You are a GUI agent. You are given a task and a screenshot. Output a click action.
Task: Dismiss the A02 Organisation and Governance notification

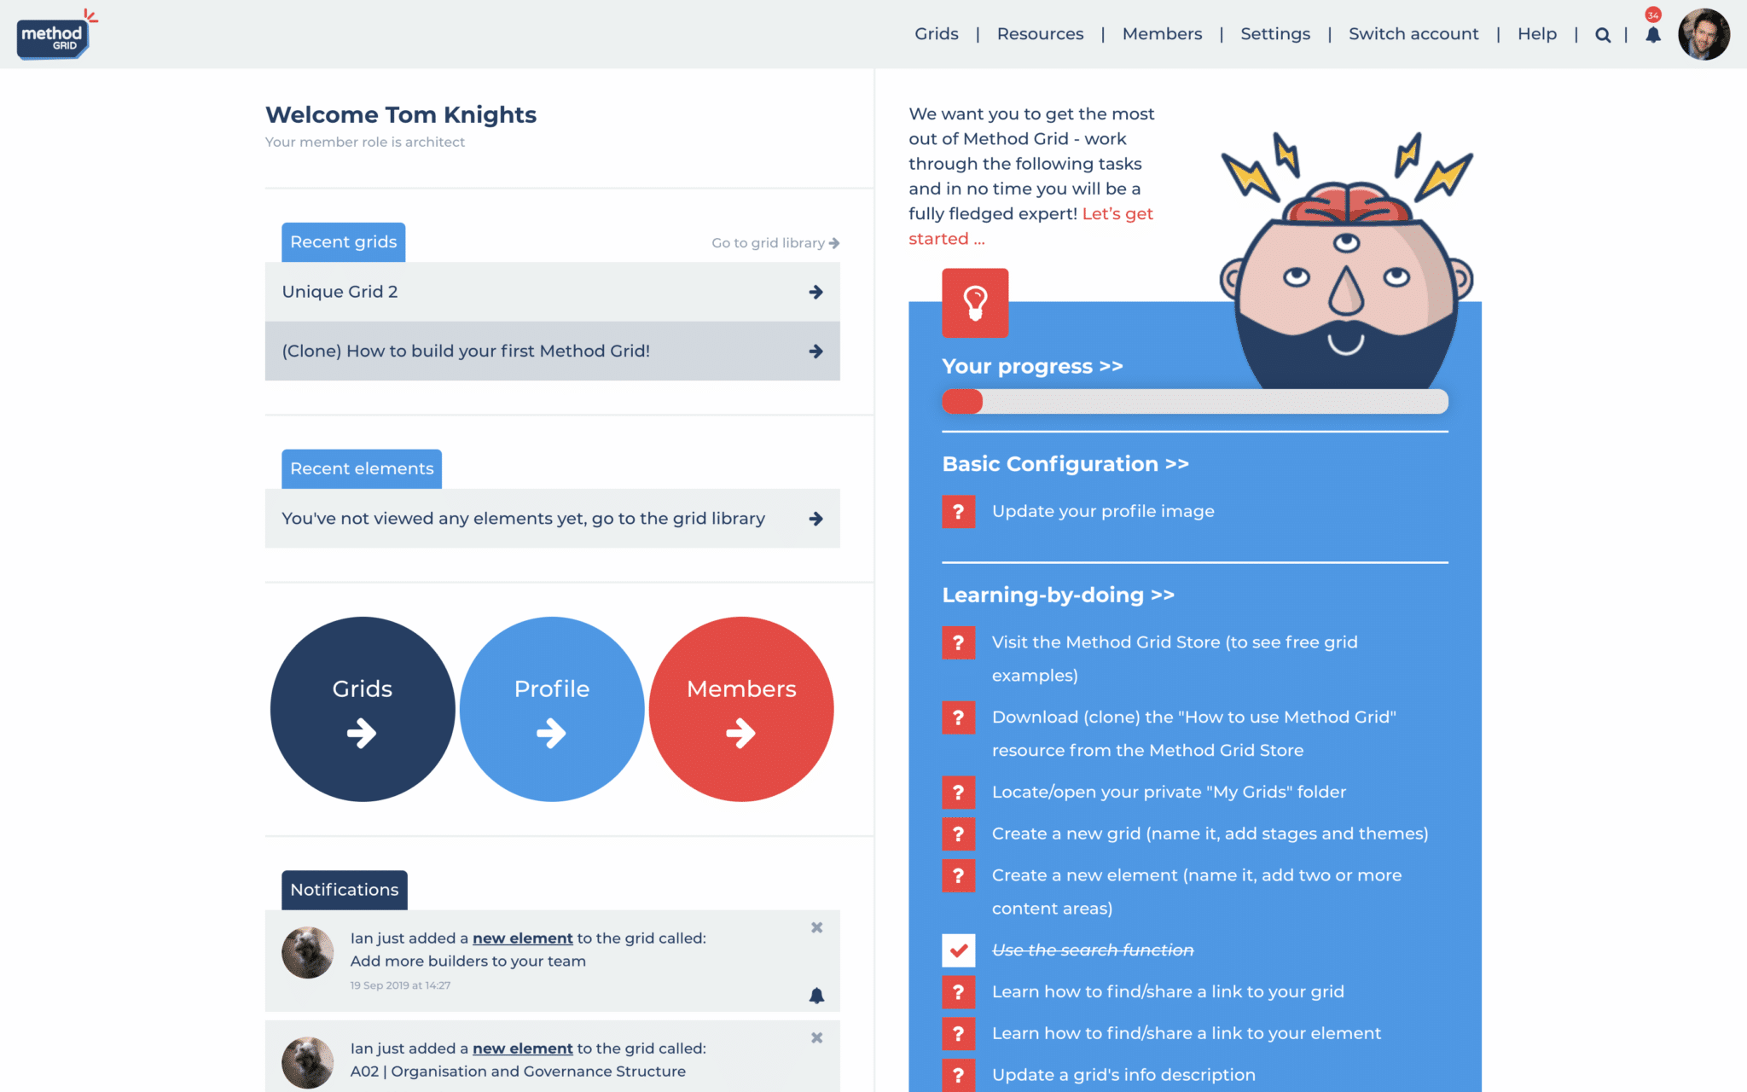pyautogui.click(x=816, y=1038)
